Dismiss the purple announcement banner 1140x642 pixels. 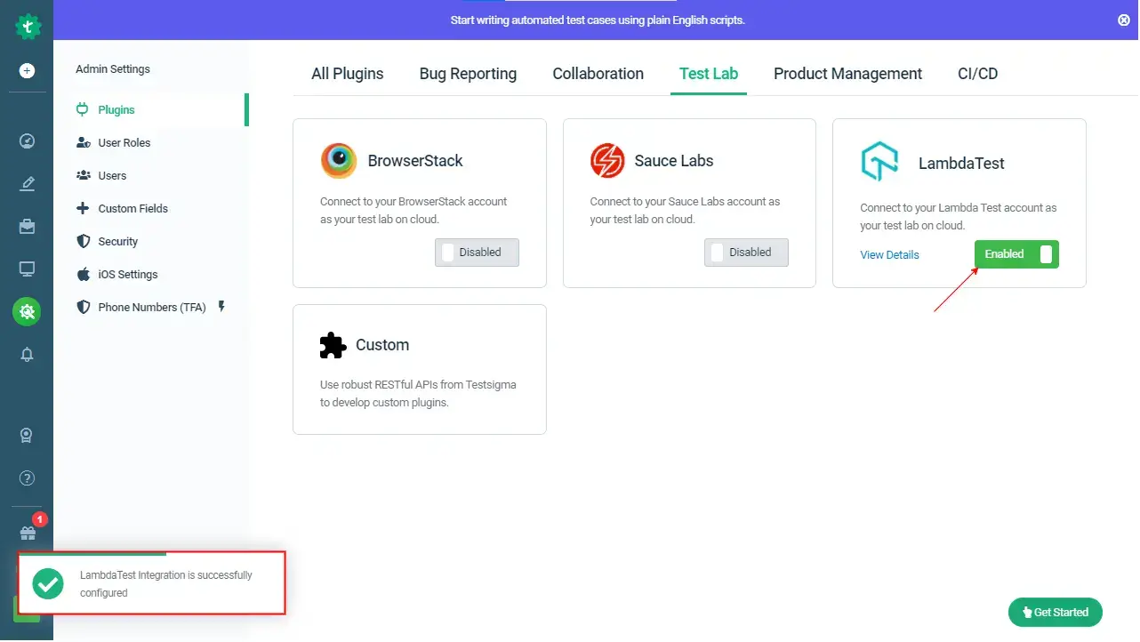pyautogui.click(x=1123, y=20)
